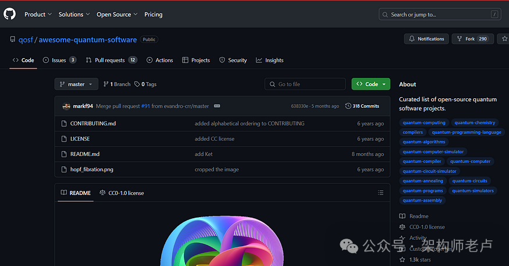View the 1 Branch list
509x266 pixels.
coord(117,84)
